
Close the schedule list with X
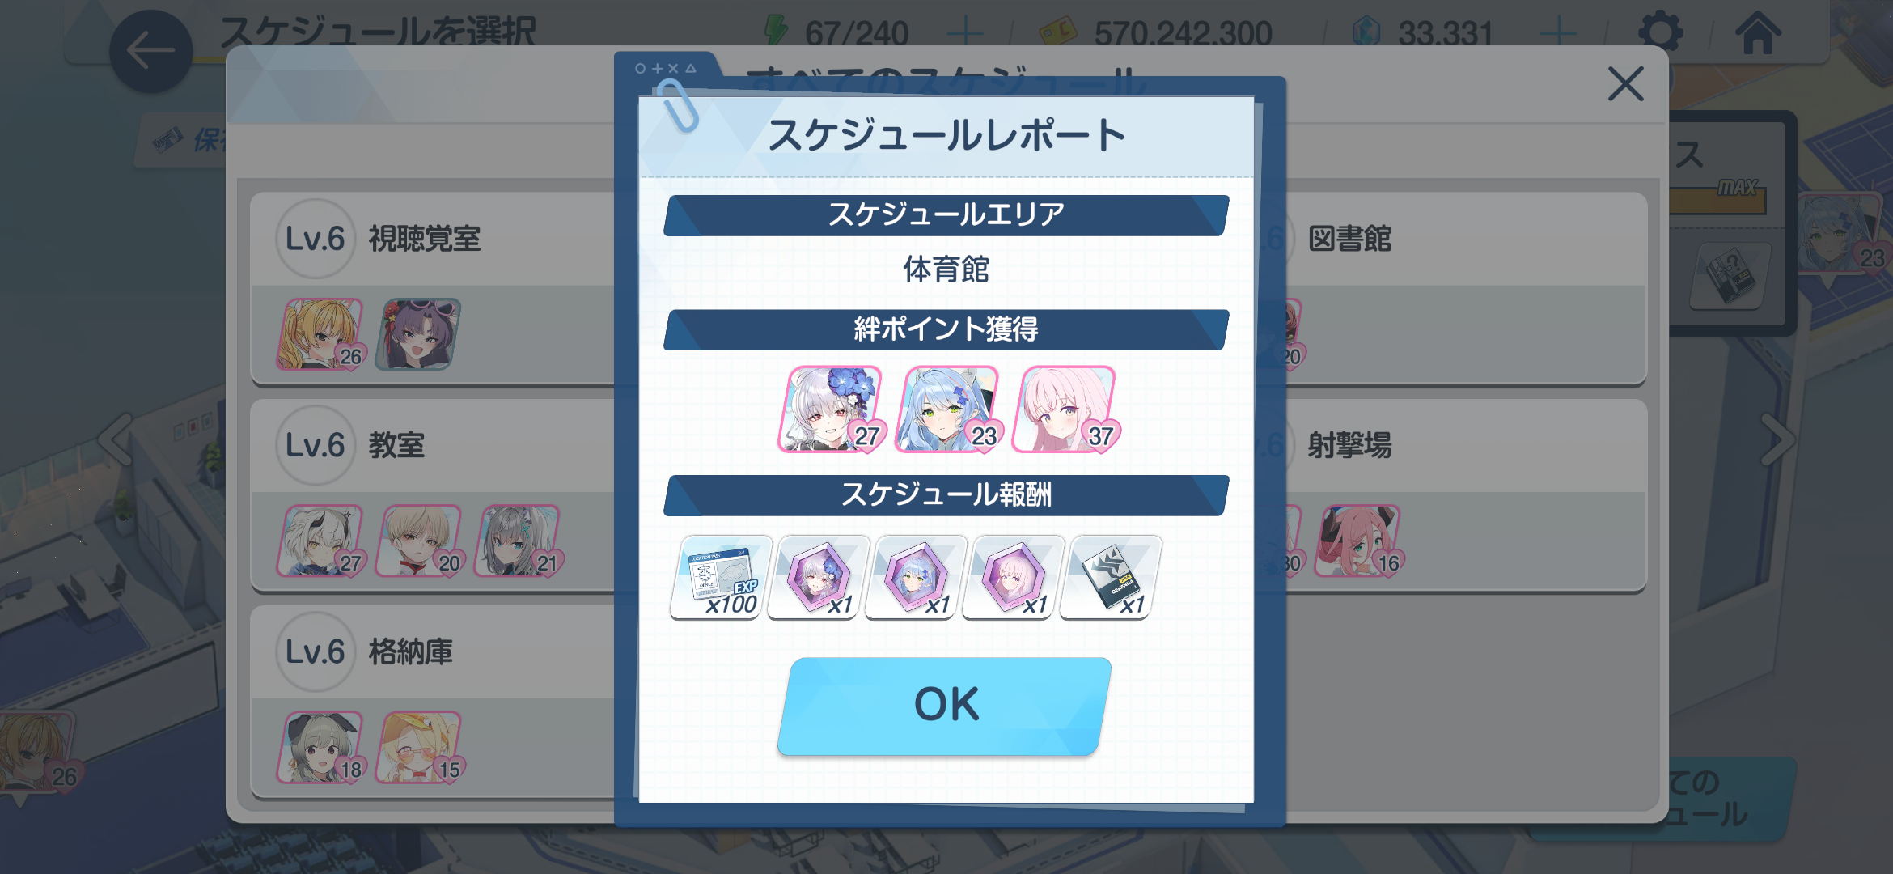click(1625, 83)
